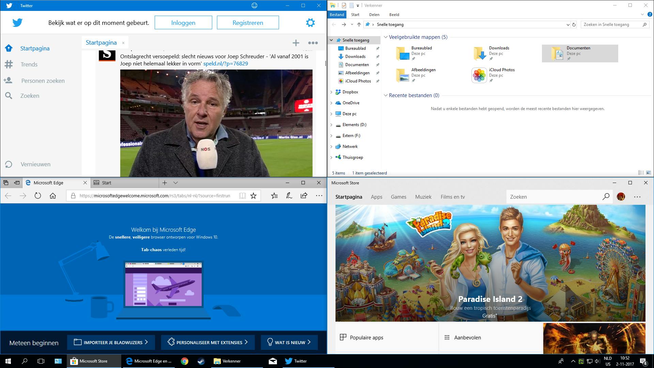Screen dimensions: 654x368
Task: Open Twitter settings gear icon
Action: click(310, 23)
